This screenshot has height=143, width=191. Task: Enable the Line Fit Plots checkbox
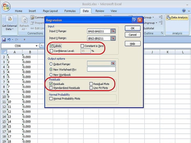coord(91,88)
